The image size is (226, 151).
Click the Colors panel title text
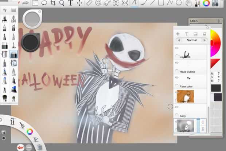tap(194, 21)
